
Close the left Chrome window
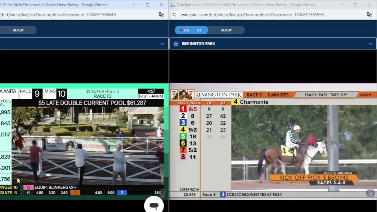coord(161,5)
